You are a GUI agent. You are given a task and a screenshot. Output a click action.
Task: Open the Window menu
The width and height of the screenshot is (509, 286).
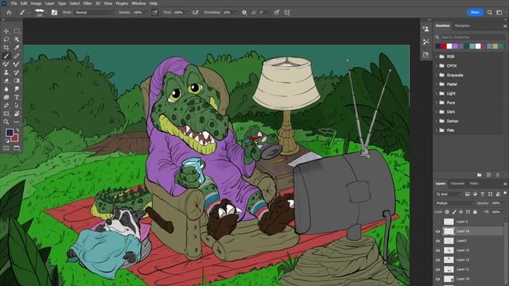pyautogui.click(x=138, y=3)
